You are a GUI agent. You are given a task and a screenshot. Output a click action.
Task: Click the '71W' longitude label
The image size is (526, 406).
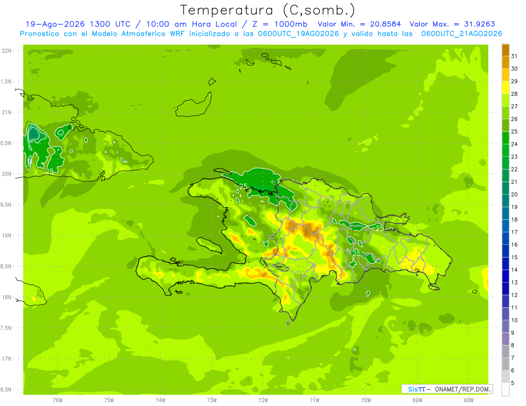tap(314, 400)
